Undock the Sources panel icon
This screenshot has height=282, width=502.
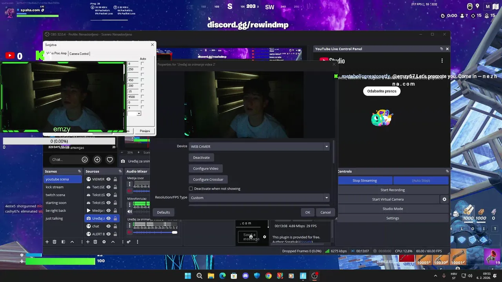coord(120,171)
